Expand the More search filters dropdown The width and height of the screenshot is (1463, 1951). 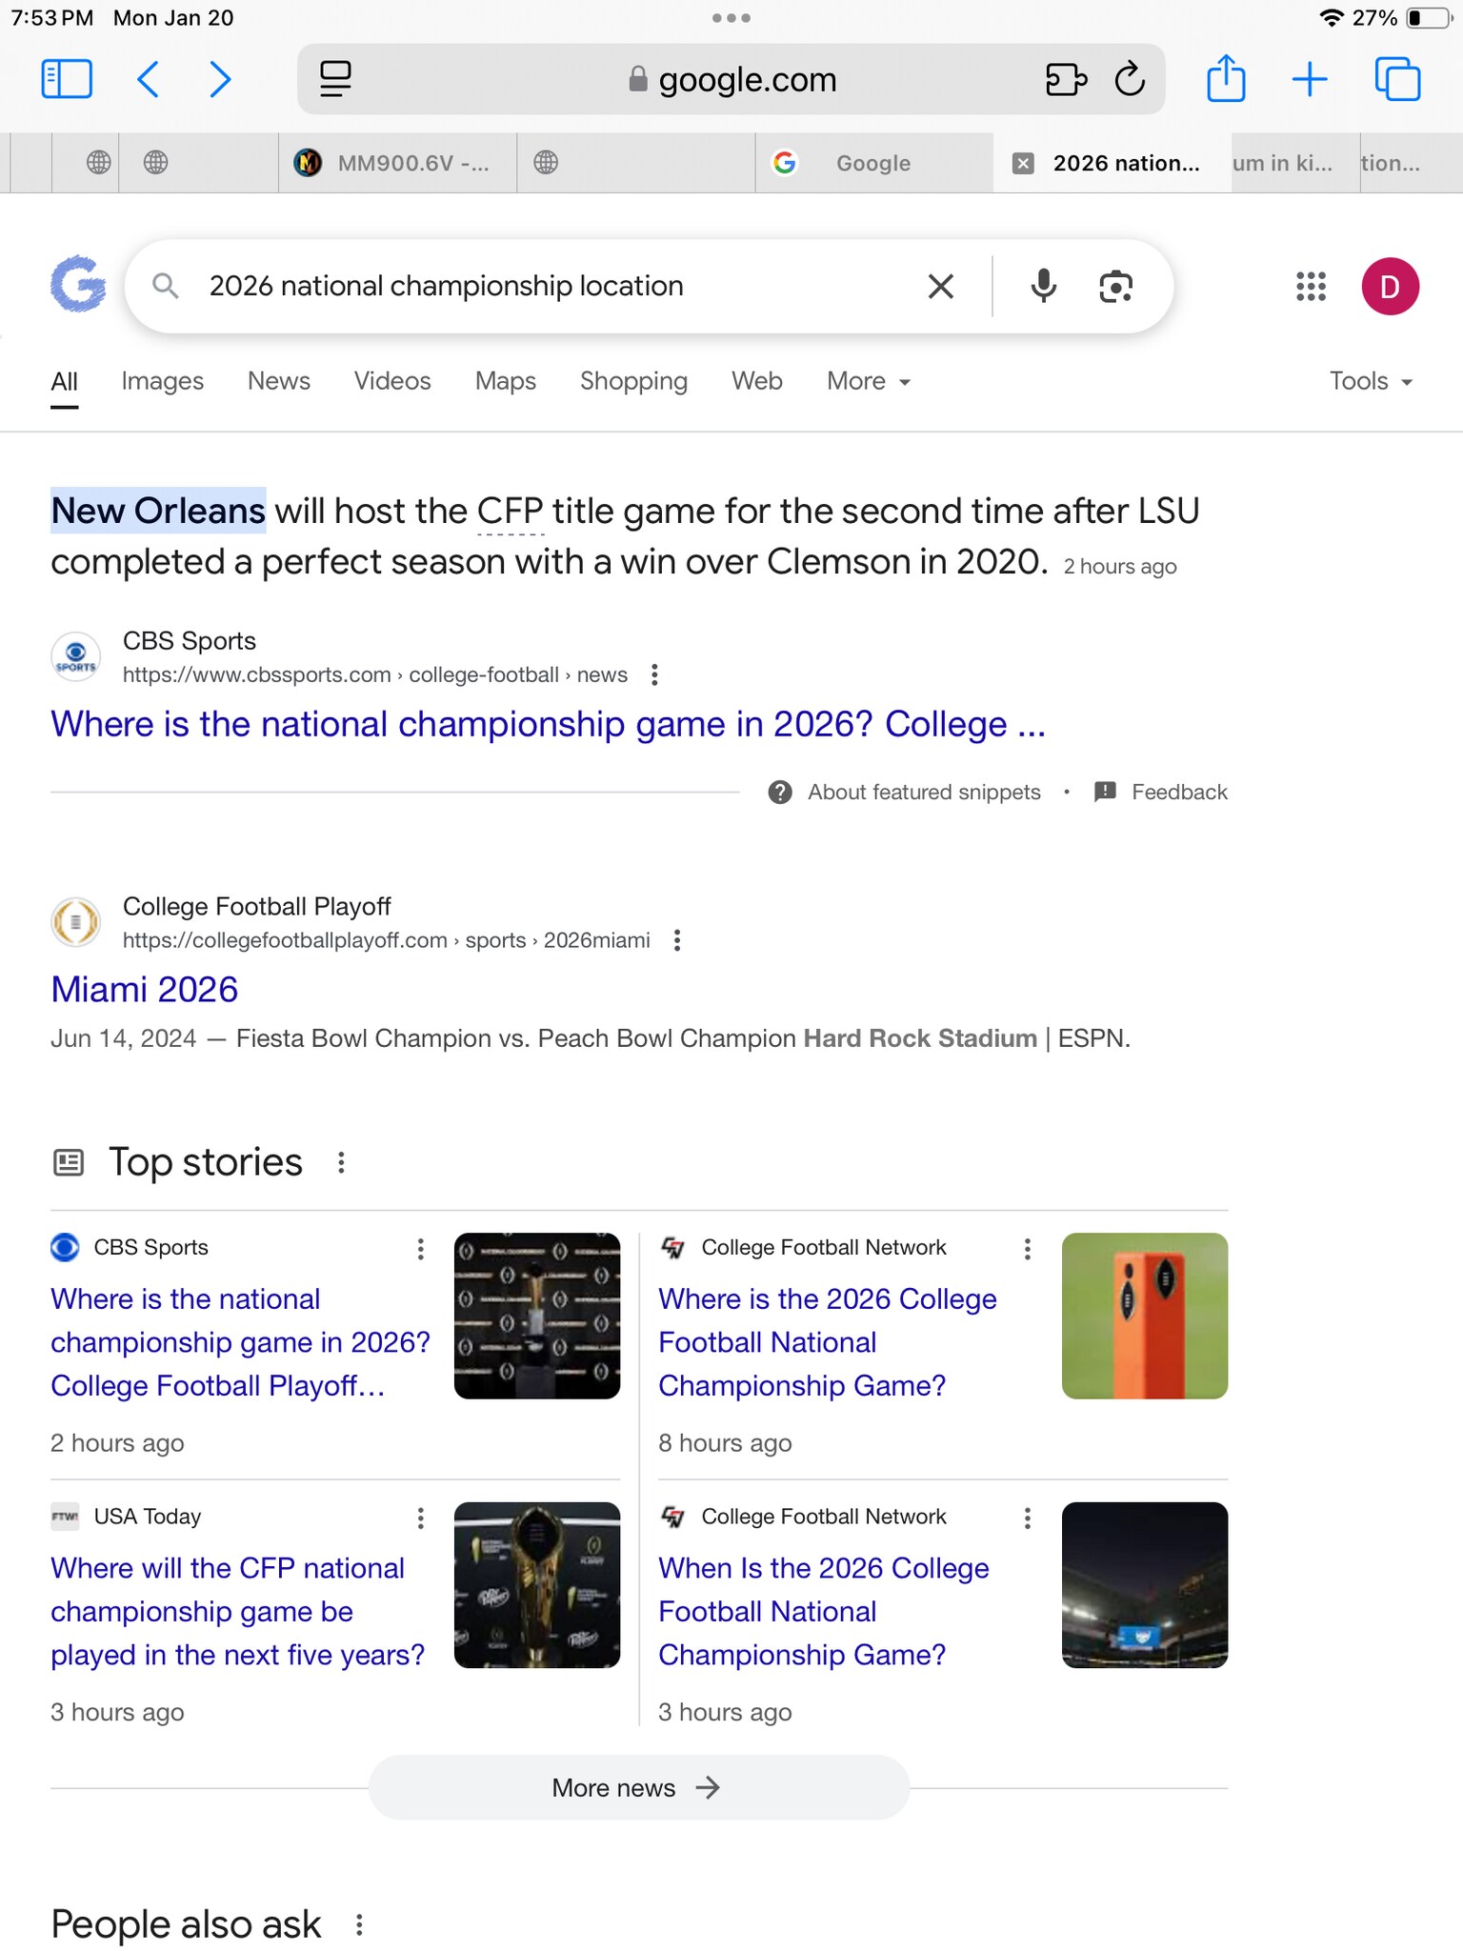tap(868, 381)
